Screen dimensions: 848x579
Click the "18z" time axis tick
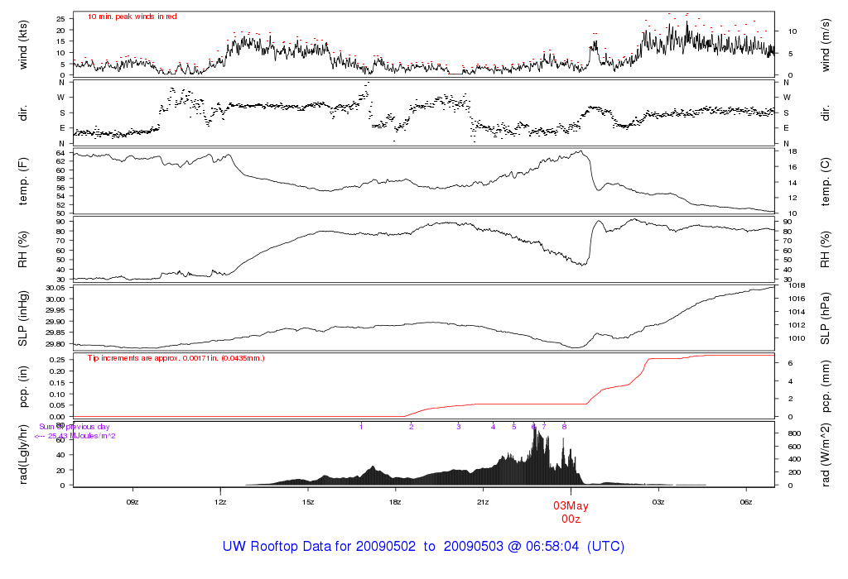(395, 502)
